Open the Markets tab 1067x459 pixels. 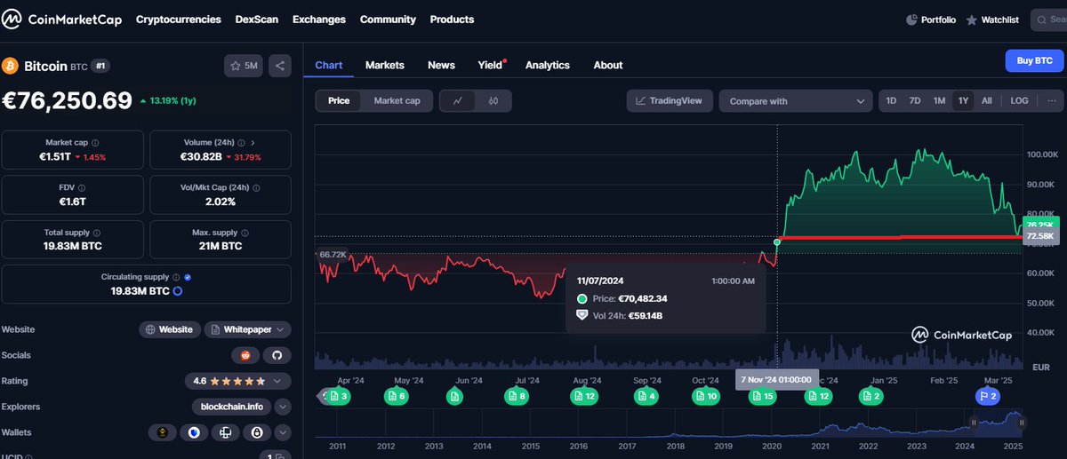click(x=385, y=65)
